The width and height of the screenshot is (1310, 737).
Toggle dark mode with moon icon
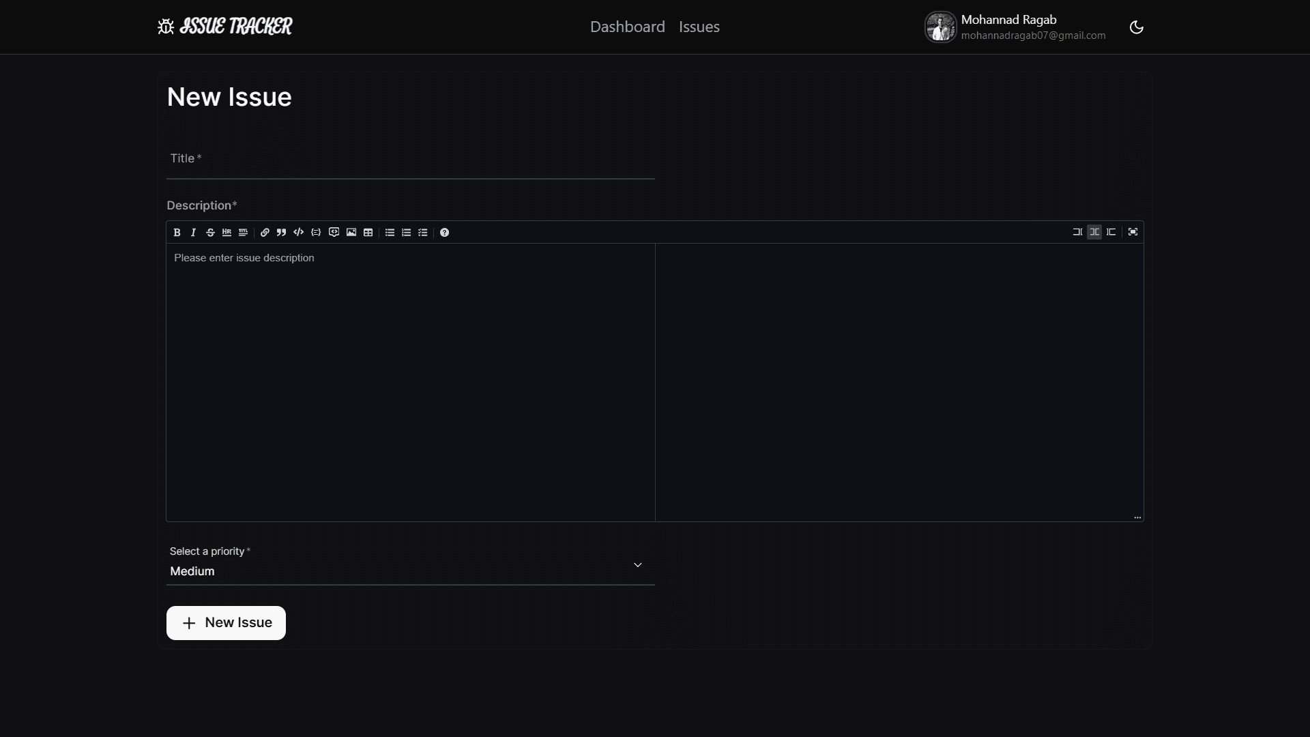[1137, 27]
